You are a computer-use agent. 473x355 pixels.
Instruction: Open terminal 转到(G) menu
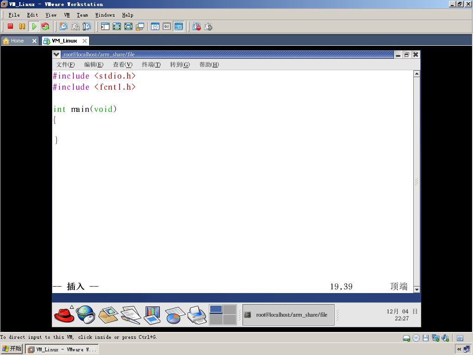[180, 64]
